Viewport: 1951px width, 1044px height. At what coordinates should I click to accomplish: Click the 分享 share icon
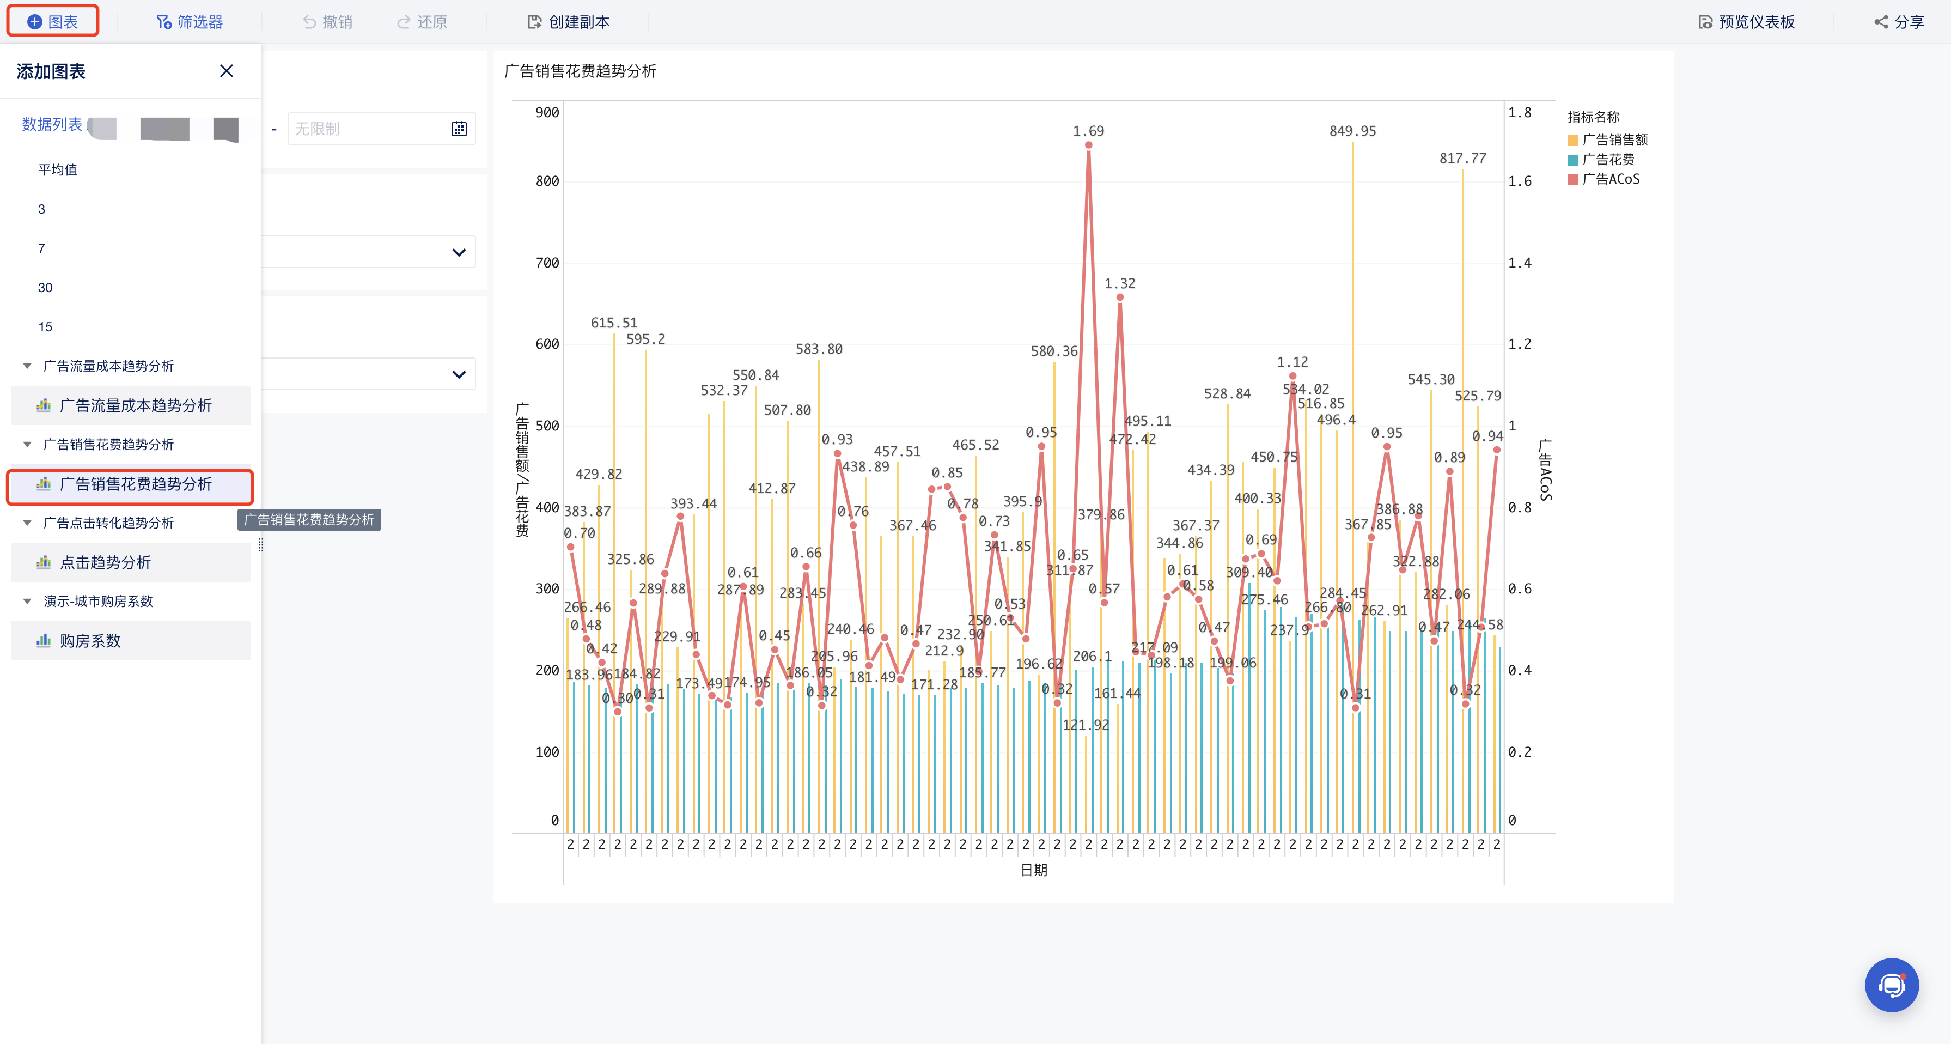point(1881,21)
